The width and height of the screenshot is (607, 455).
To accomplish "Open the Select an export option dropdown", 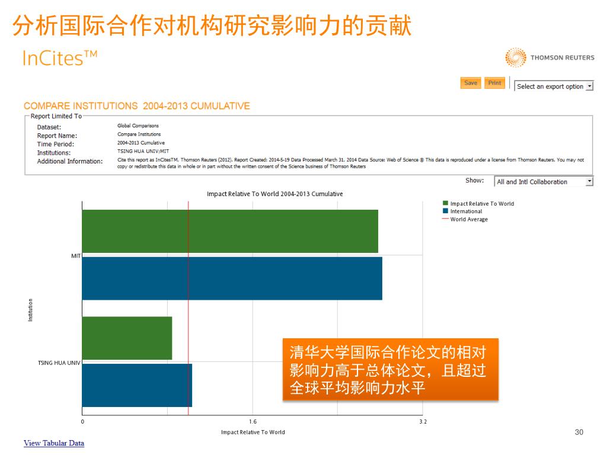I will coord(554,86).
